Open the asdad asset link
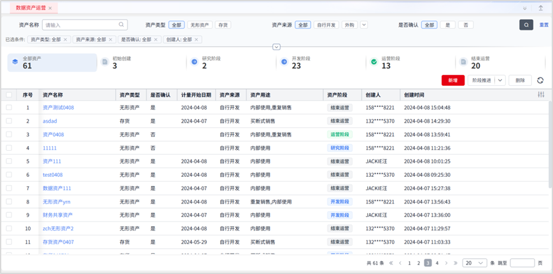553x274 pixels. 50,121
